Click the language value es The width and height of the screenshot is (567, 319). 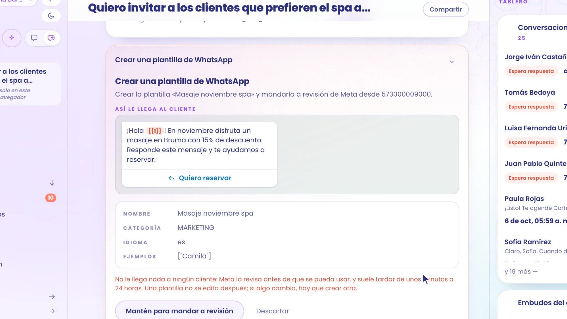181,242
